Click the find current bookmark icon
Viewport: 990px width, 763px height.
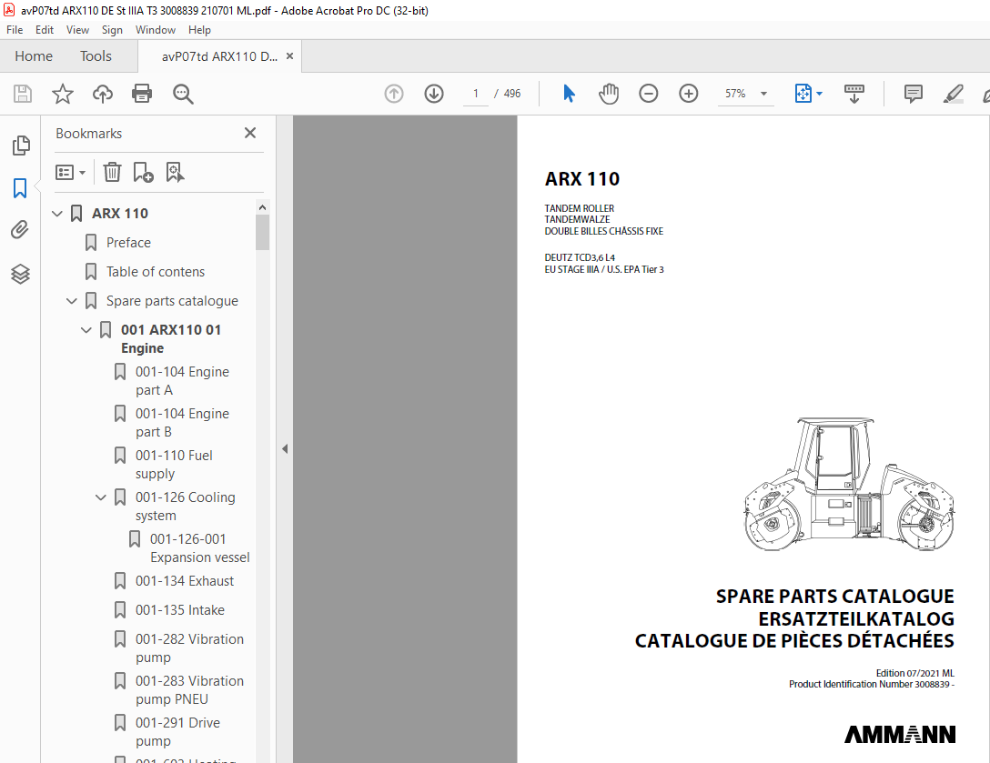point(175,172)
